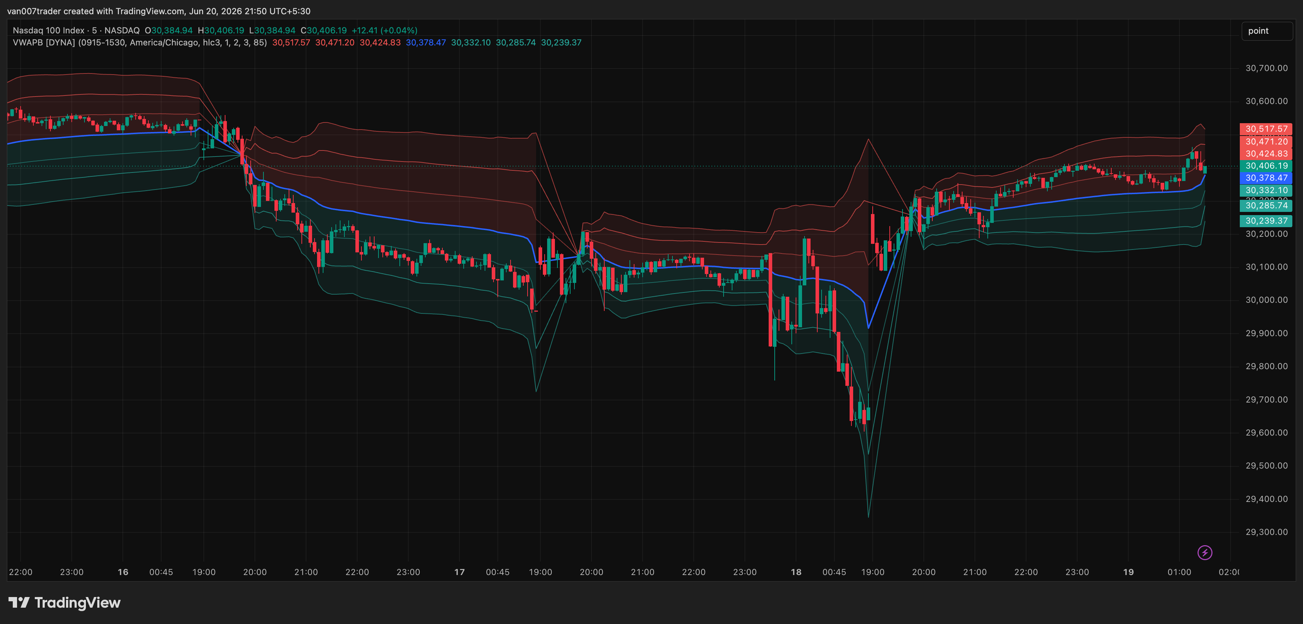Click the green 30,332.10 price axis label
The width and height of the screenshot is (1303, 624).
coord(1266,190)
